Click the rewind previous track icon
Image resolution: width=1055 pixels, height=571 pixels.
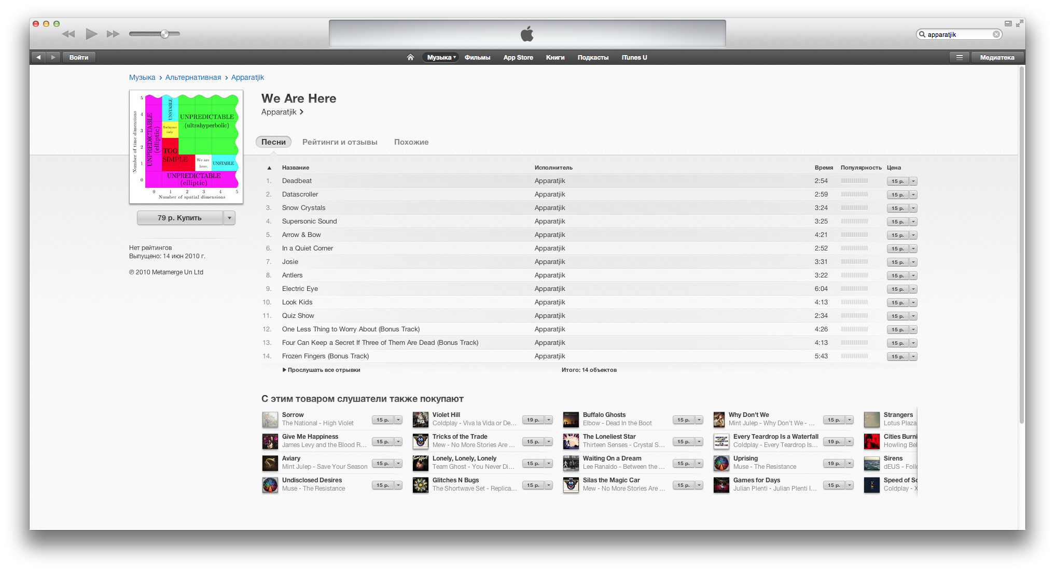pyautogui.click(x=68, y=34)
